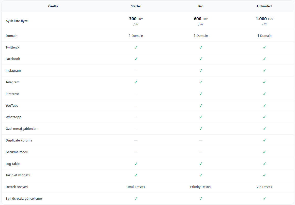Click the Pinterest checkmark under Unlimited

[x=264, y=94]
